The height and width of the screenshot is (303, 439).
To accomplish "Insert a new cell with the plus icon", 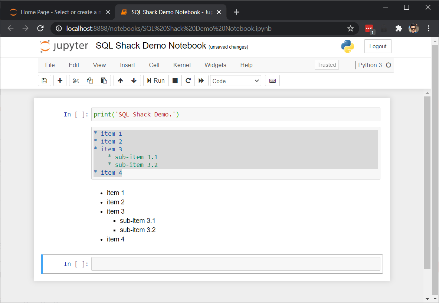I will tap(60, 80).
